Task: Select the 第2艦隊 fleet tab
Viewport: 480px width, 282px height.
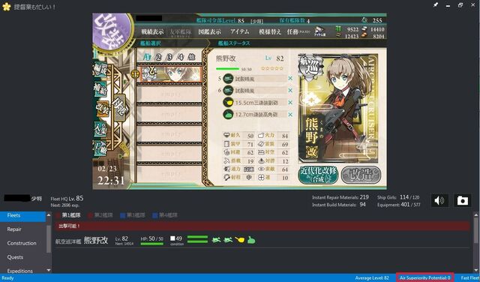Action: pyautogui.click(x=100, y=215)
